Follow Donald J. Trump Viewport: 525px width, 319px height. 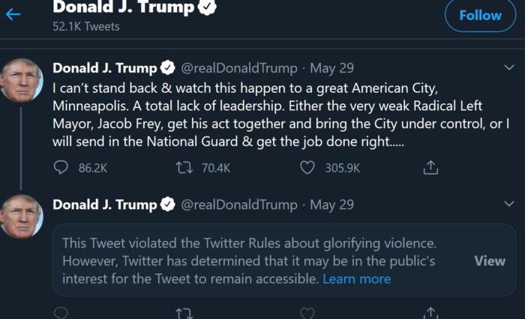tap(480, 15)
